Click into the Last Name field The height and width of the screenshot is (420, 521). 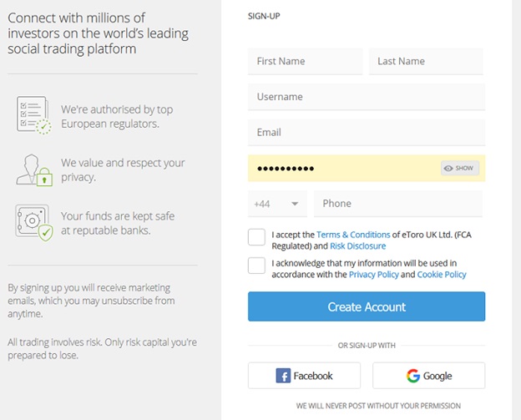coord(426,62)
